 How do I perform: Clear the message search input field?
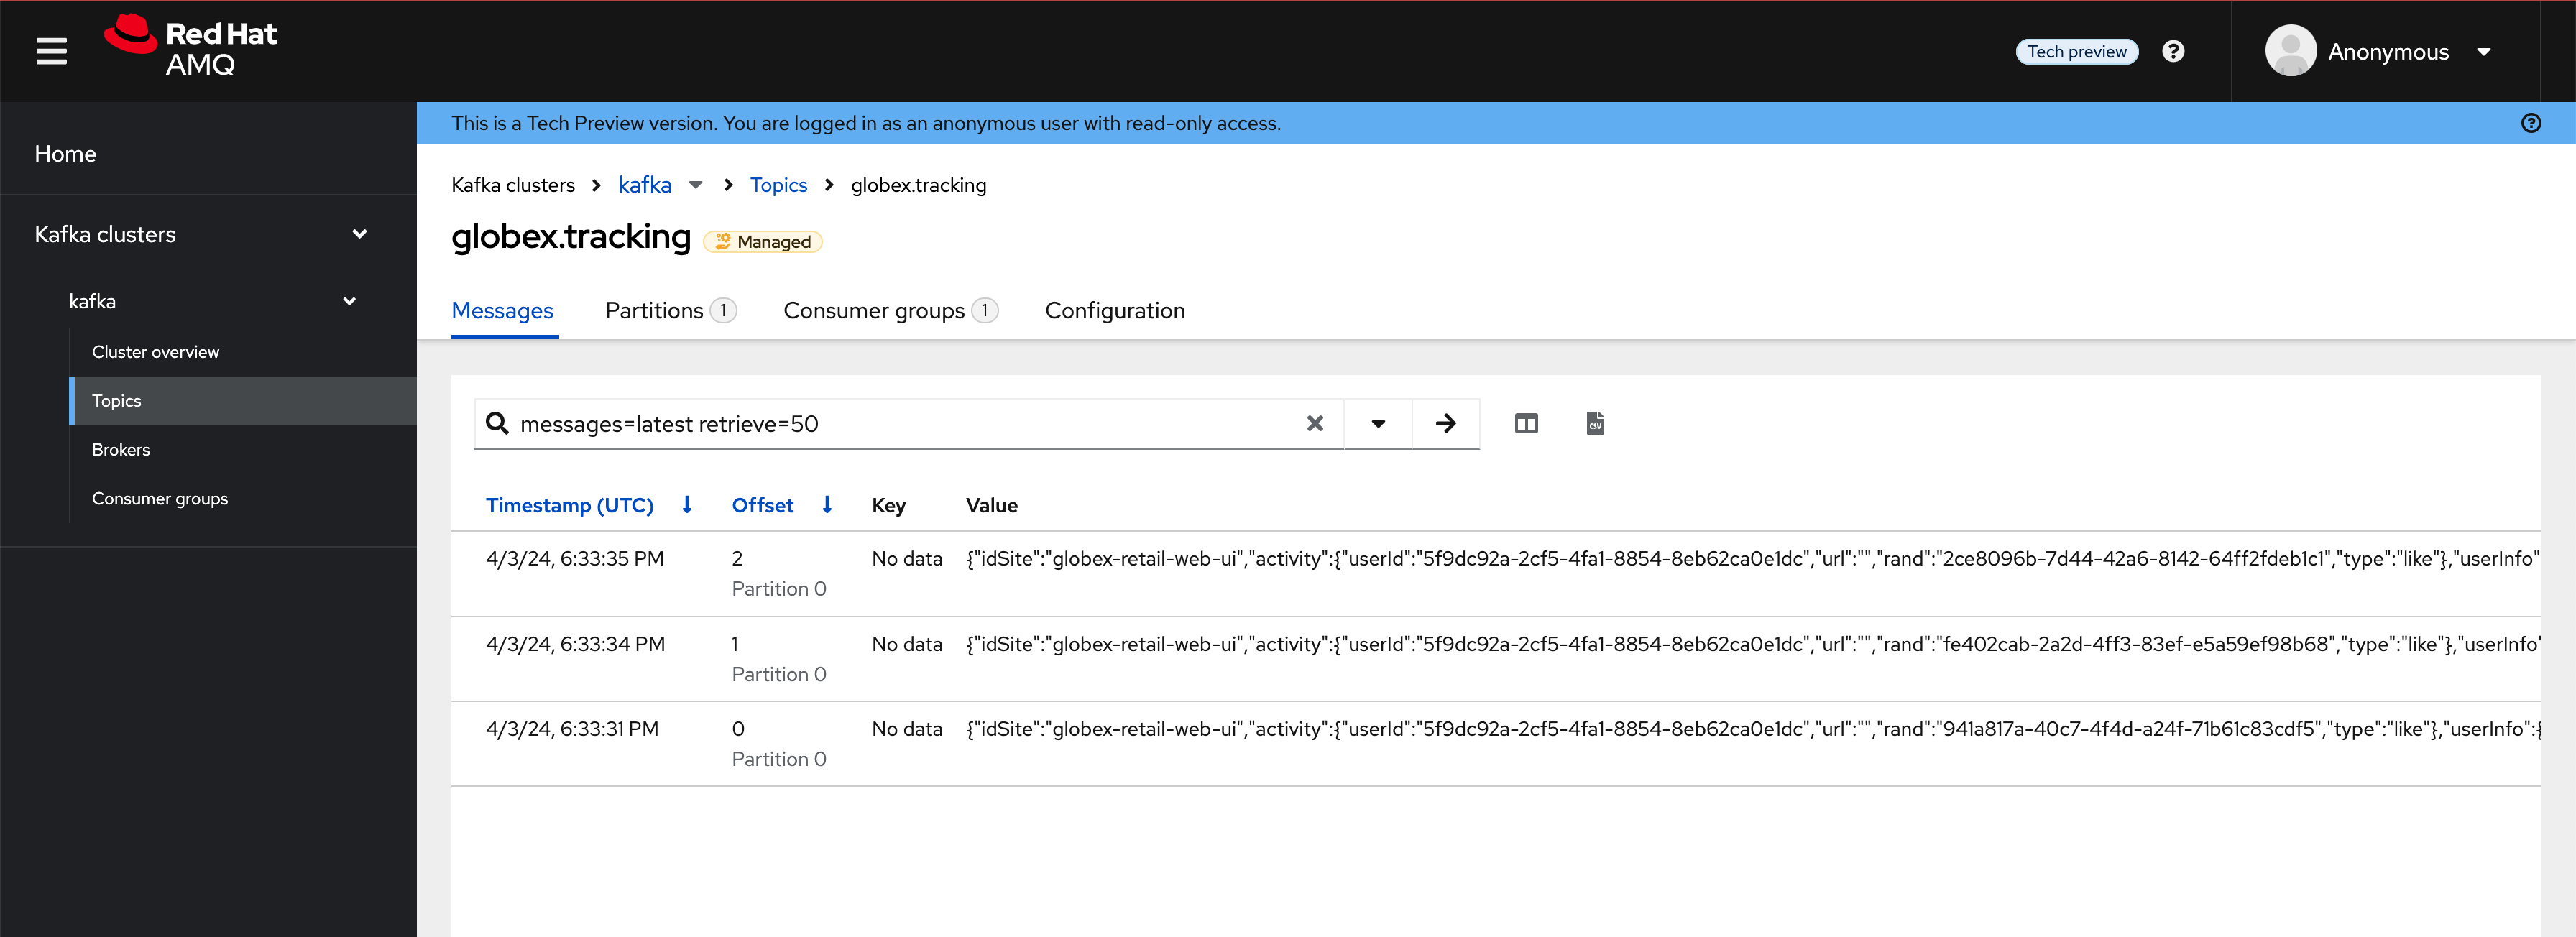pyautogui.click(x=1315, y=424)
